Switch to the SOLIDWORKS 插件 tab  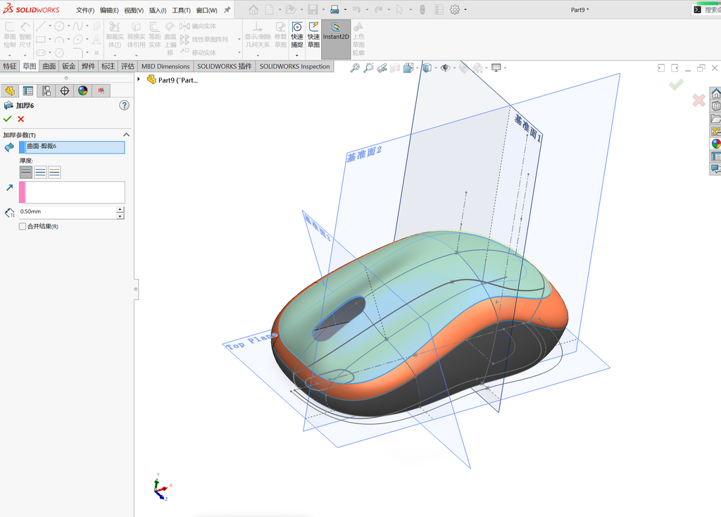pyautogui.click(x=225, y=66)
